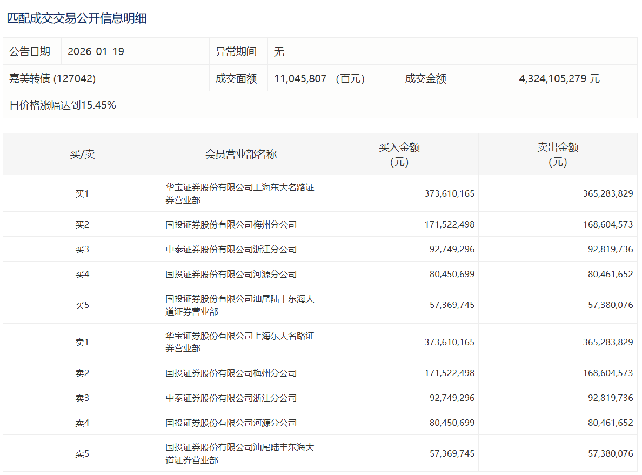Image resolution: width=642 pixels, height=475 pixels.
Task: Click the 卖出金额 (元) column header
Action: click(558, 154)
